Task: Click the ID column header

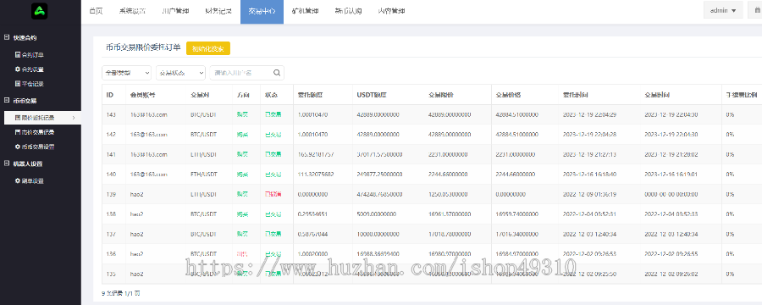Action: (x=110, y=94)
